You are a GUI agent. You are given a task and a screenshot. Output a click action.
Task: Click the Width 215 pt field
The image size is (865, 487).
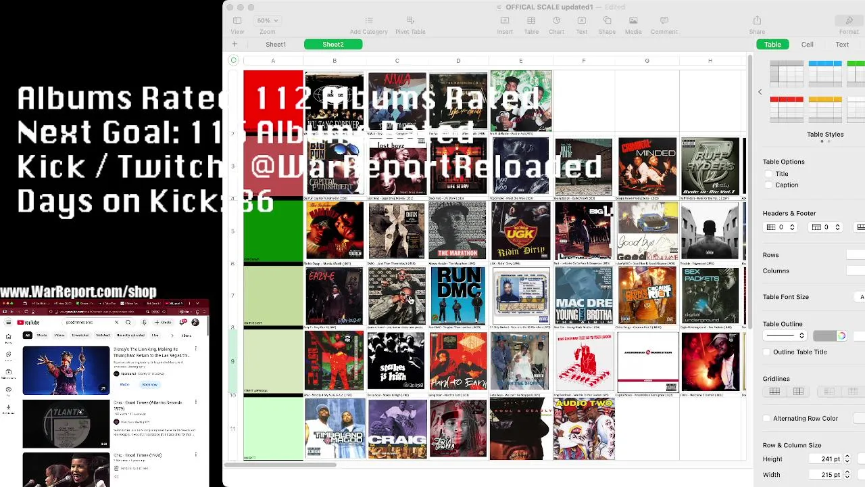826,475
